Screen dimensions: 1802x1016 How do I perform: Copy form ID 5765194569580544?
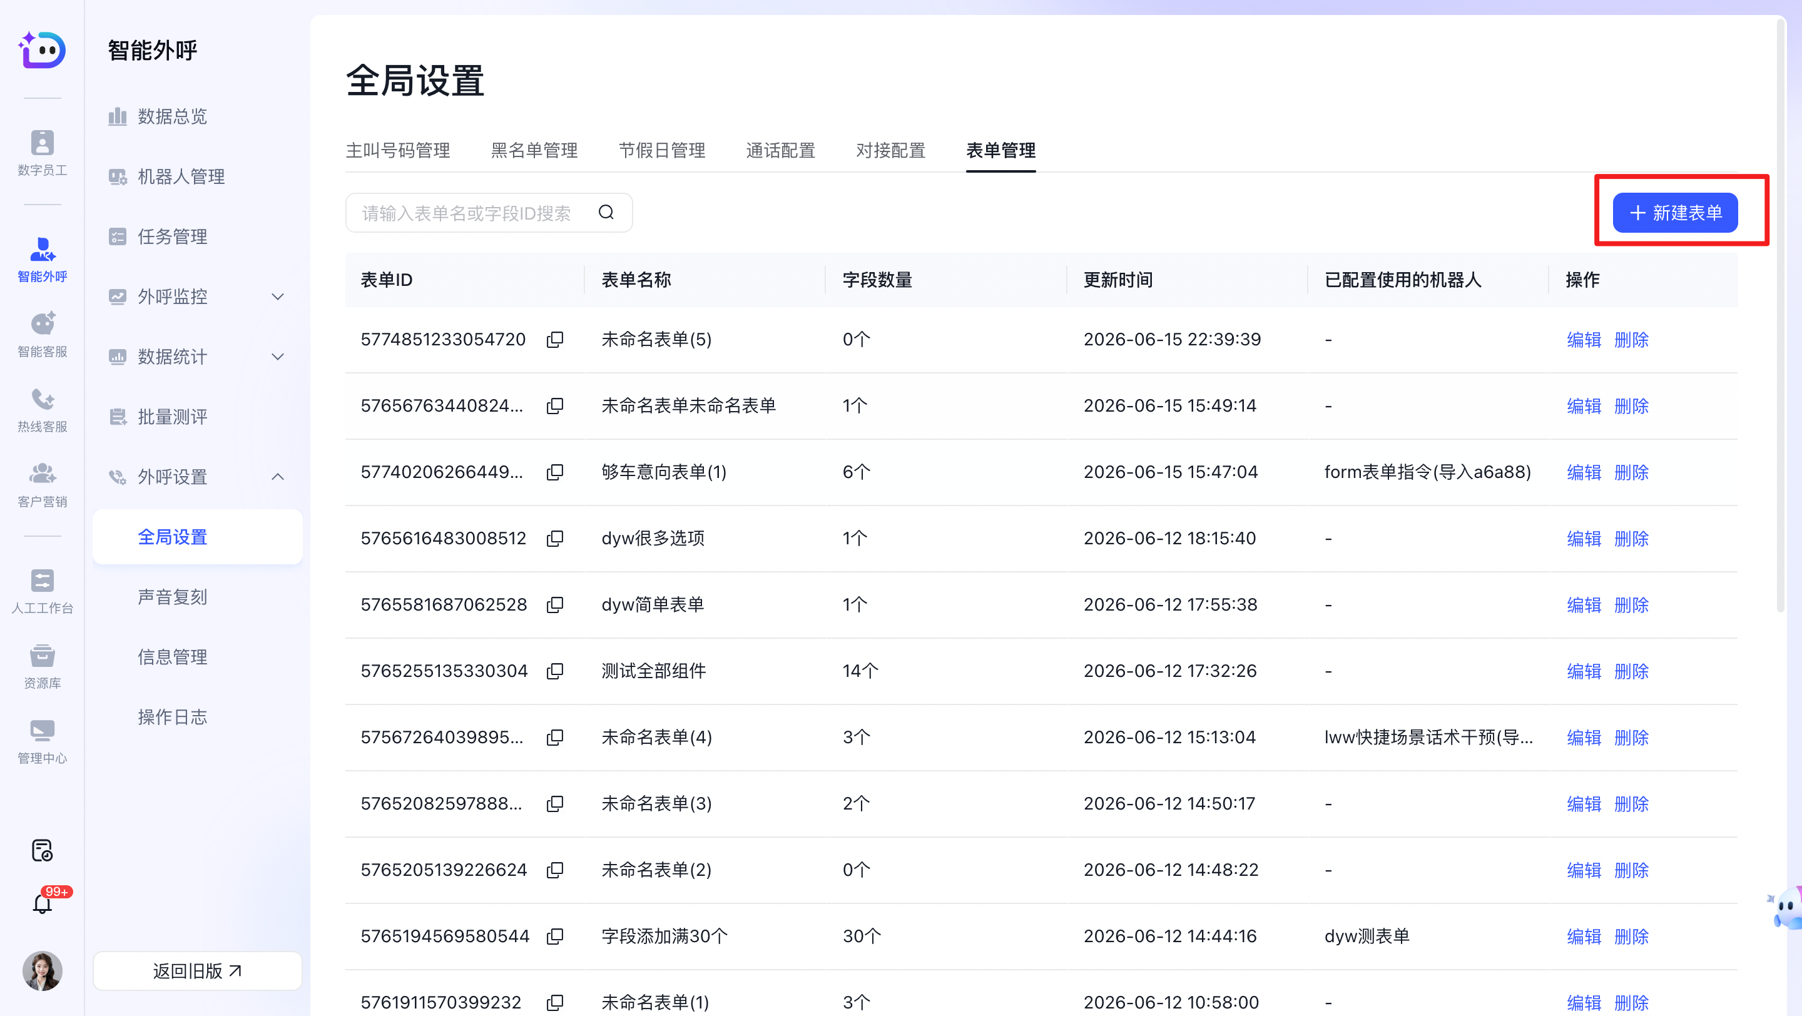tap(555, 937)
